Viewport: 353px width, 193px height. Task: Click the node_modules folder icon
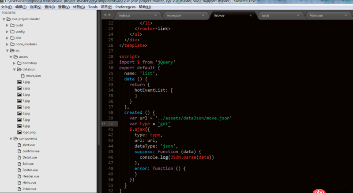pyautogui.click(x=12, y=44)
